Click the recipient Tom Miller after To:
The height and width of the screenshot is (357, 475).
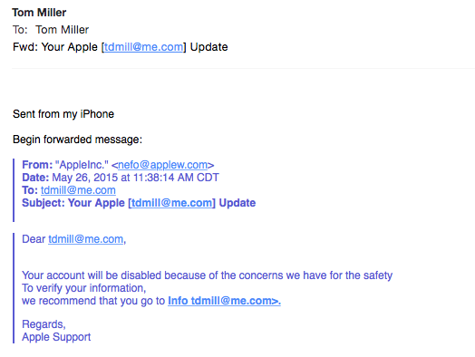click(63, 30)
